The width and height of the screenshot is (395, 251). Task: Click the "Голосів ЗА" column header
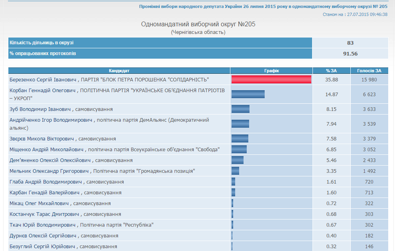(x=369, y=71)
